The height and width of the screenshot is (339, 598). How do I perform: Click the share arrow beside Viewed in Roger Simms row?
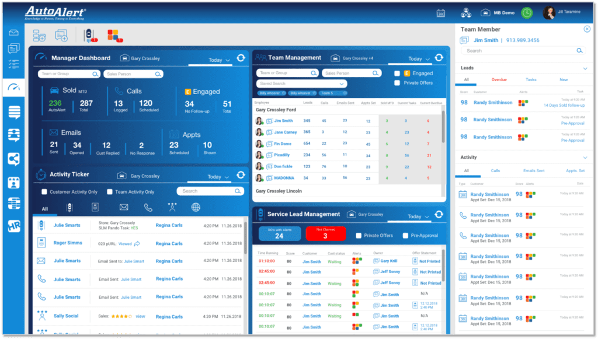(x=137, y=243)
